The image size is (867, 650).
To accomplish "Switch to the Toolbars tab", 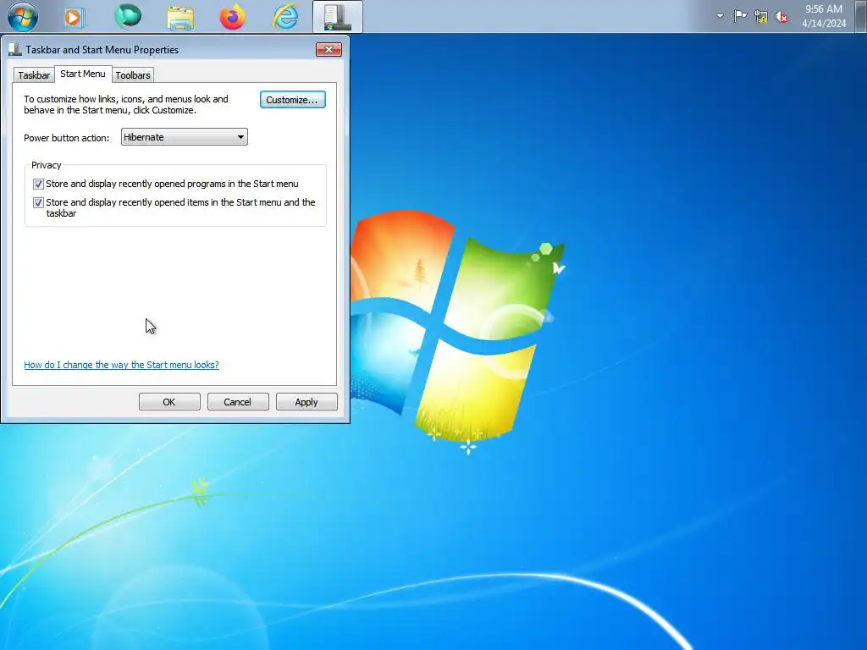I will 133,75.
